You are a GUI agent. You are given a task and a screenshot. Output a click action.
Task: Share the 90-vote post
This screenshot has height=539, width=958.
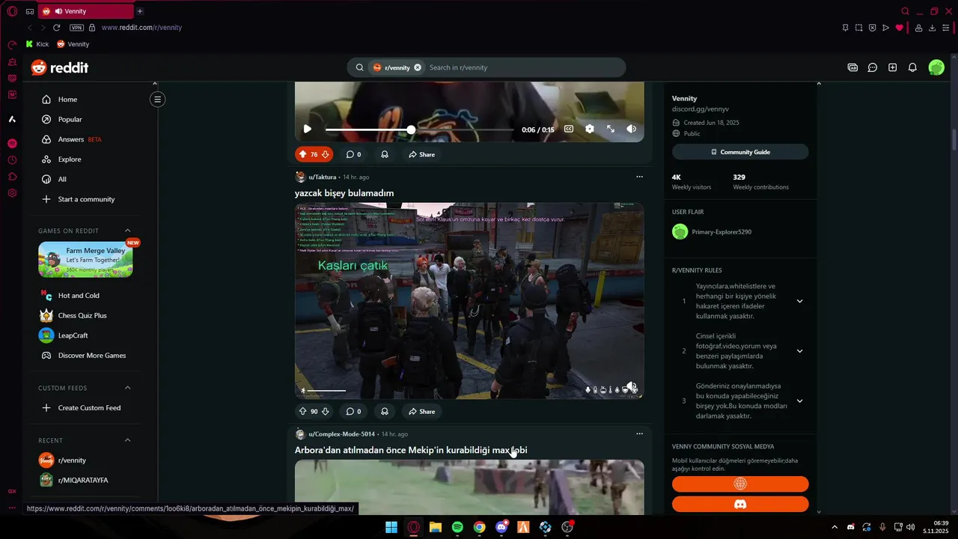(421, 411)
